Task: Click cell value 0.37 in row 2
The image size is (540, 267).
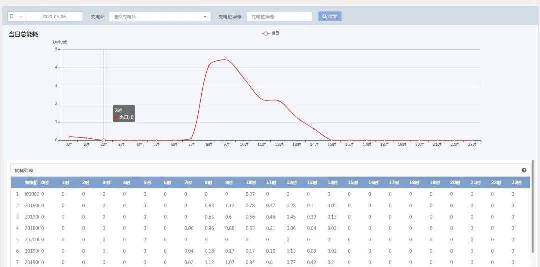Action: pos(270,205)
